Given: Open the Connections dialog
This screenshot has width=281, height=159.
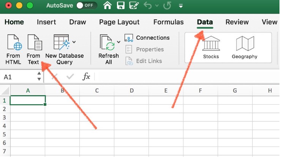Looking at the screenshot, I should (x=147, y=38).
